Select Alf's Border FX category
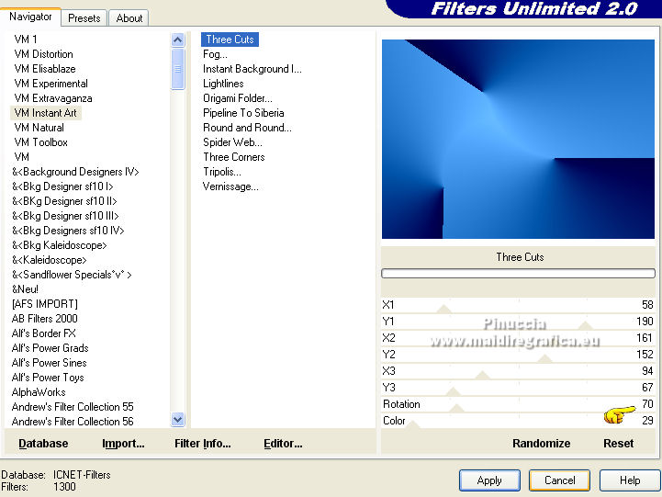662x497 pixels. coord(43,333)
